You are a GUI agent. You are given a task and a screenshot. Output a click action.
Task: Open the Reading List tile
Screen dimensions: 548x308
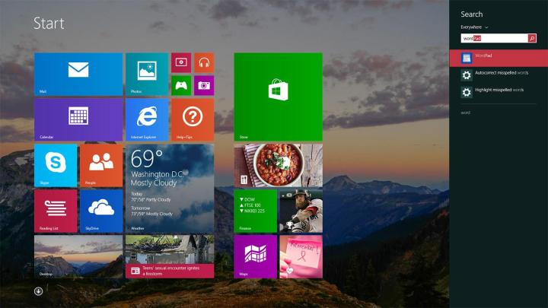click(x=56, y=211)
